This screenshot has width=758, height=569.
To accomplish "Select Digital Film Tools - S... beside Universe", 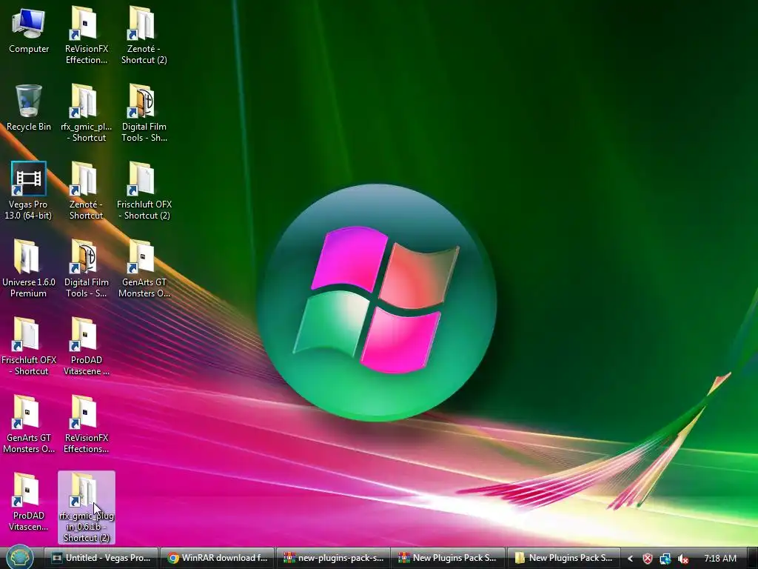I will 87,268.
